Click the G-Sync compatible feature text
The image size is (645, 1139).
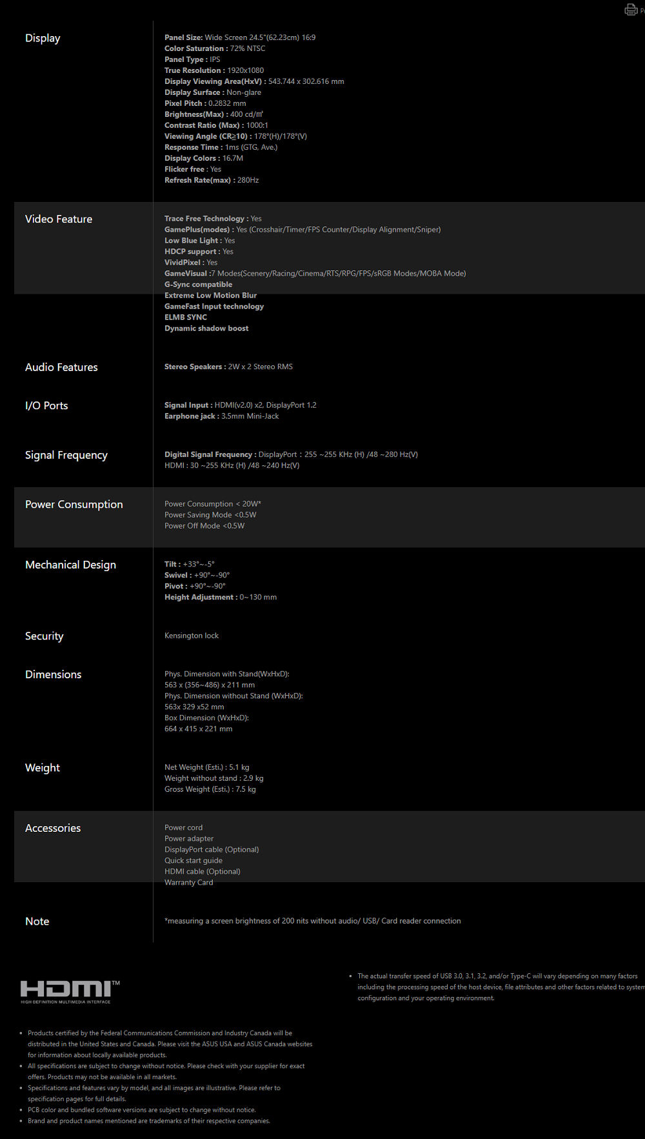coord(198,285)
